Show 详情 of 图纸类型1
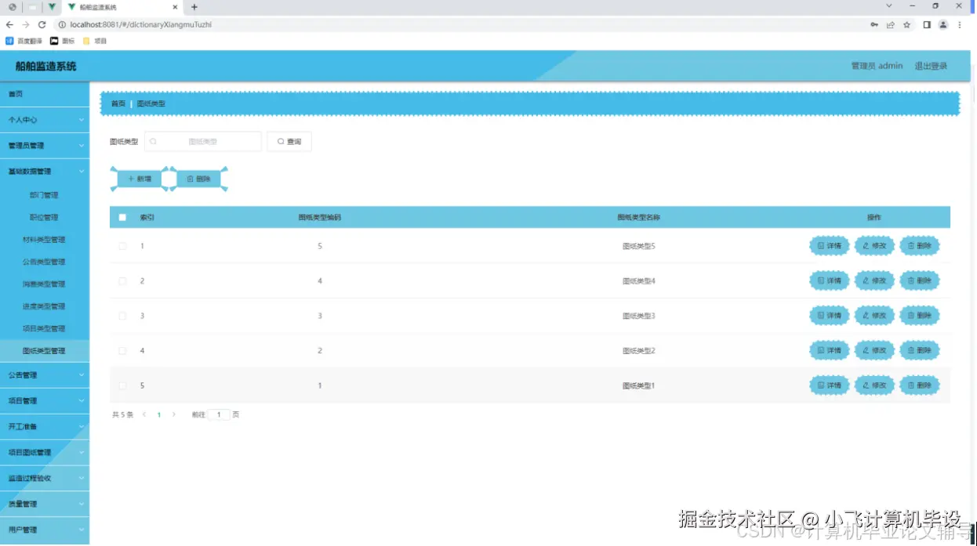This screenshot has width=977, height=546. pyautogui.click(x=830, y=385)
